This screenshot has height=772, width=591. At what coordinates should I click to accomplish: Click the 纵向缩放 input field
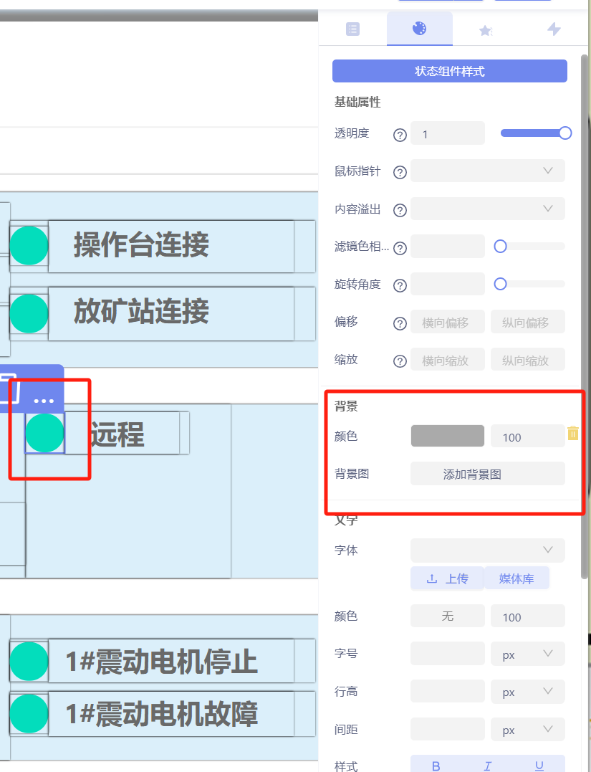click(527, 360)
